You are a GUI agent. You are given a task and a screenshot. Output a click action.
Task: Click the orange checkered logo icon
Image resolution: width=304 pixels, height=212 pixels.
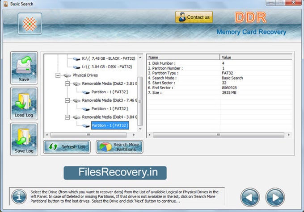(x=30, y=24)
